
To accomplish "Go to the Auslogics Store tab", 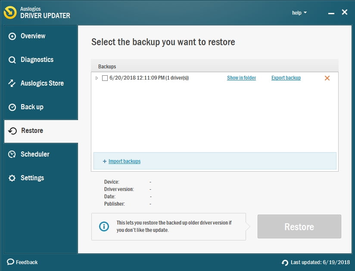I will pos(41,83).
